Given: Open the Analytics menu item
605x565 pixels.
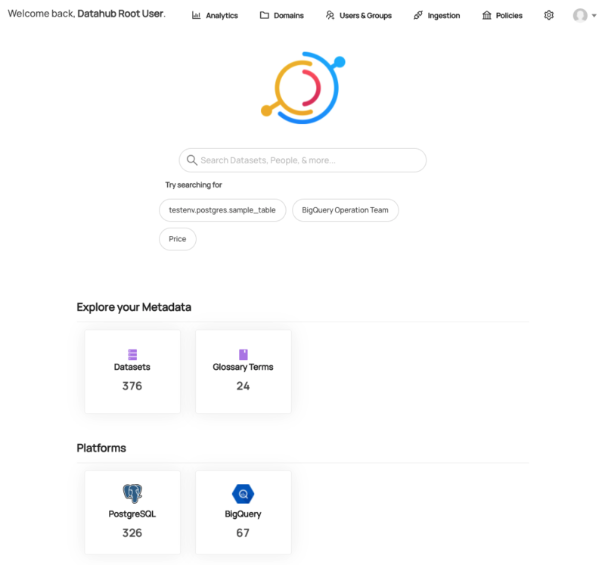Looking at the screenshot, I should coord(215,15).
